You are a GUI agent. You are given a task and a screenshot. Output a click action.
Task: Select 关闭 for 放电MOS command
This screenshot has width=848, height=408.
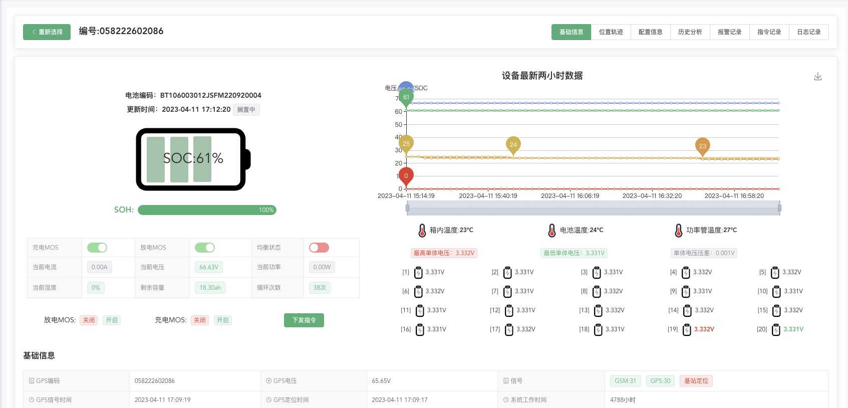[89, 320]
